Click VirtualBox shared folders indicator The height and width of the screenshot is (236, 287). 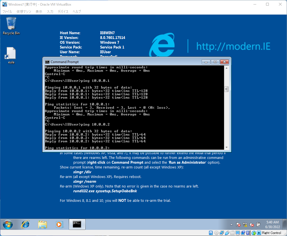pos(232,233)
